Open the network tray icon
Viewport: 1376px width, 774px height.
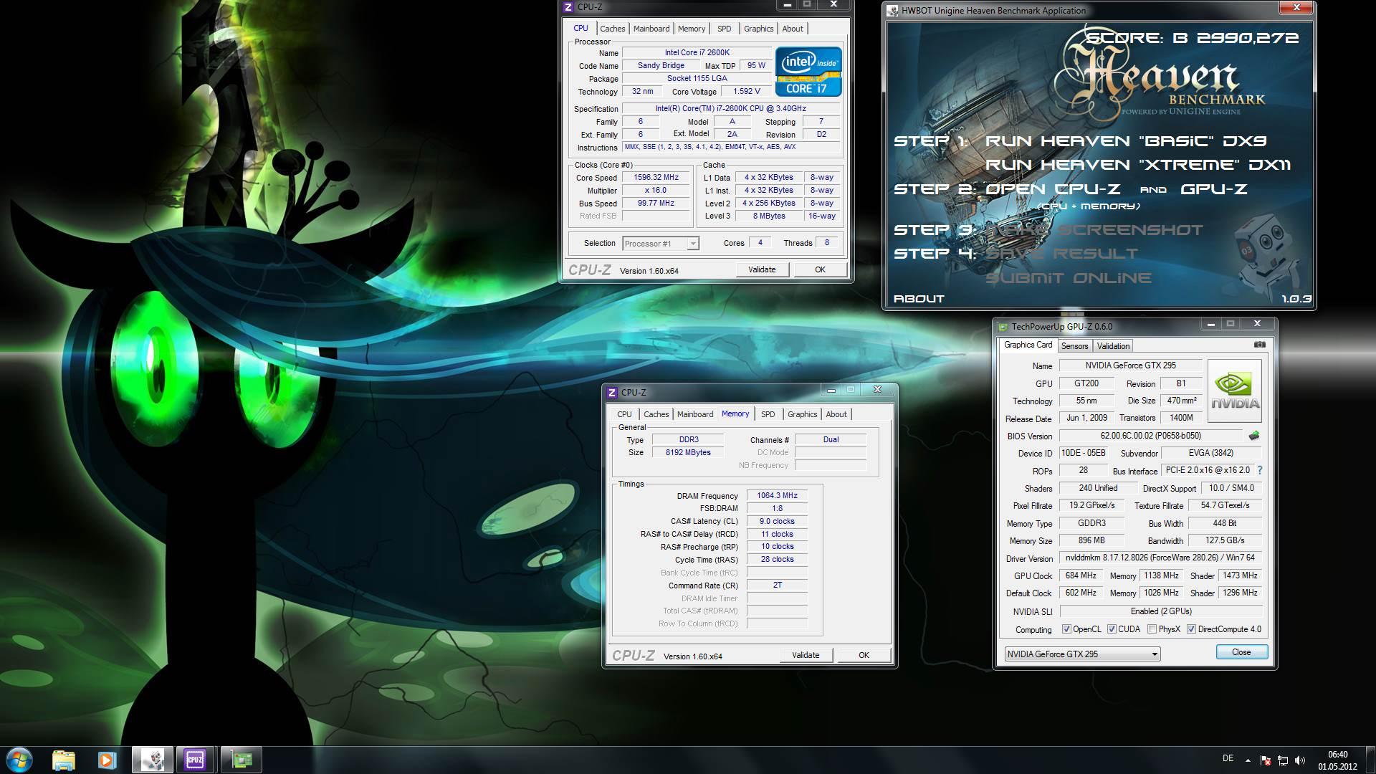[x=1283, y=760]
